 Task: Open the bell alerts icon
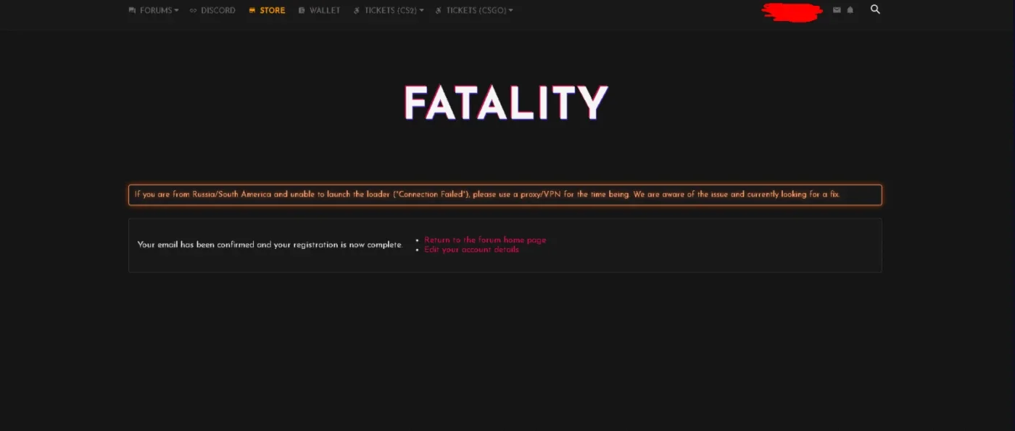pyautogui.click(x=850, y=10)
